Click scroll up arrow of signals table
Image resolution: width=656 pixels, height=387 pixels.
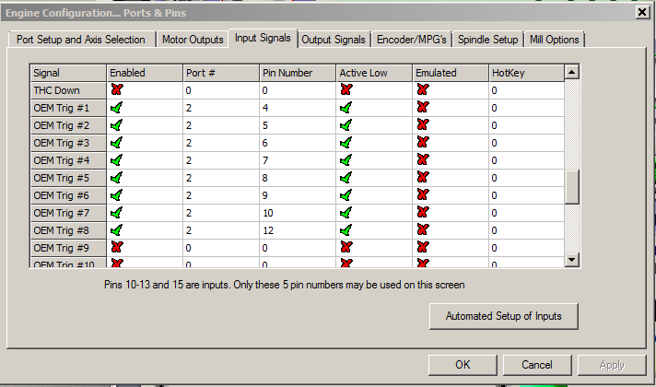coord(571,72)
